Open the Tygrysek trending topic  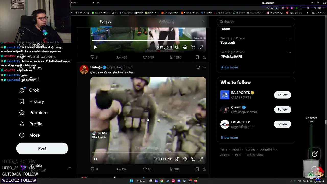pos(228,43)
